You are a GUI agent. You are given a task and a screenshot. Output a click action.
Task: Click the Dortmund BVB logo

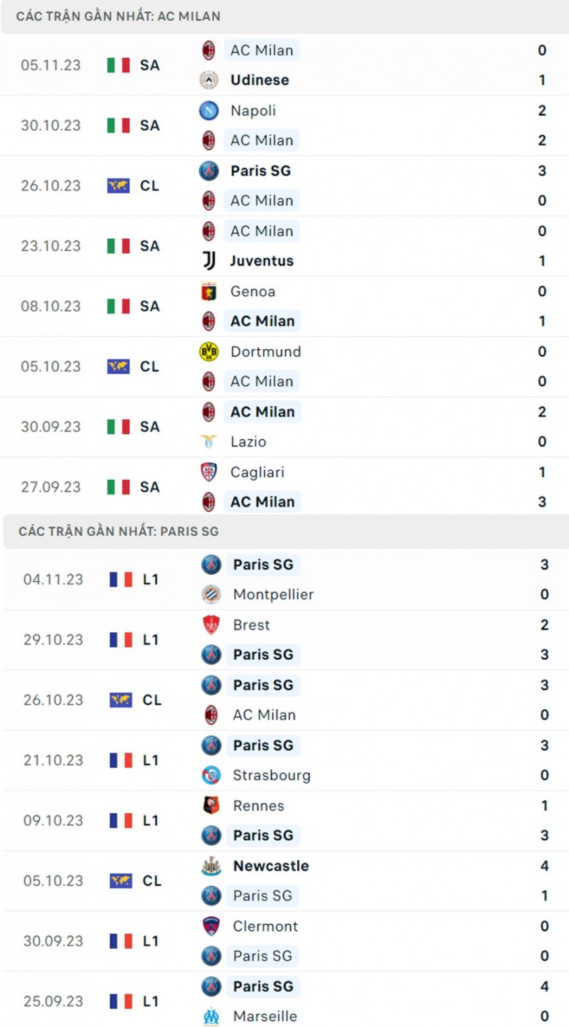tap(208, 351)
